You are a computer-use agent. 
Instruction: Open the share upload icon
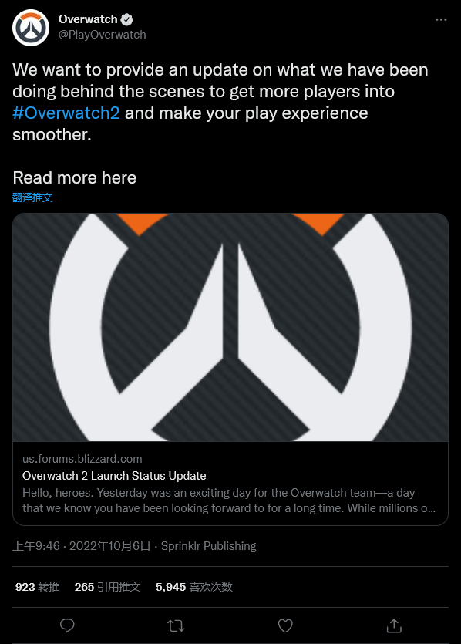pos(394,625)
